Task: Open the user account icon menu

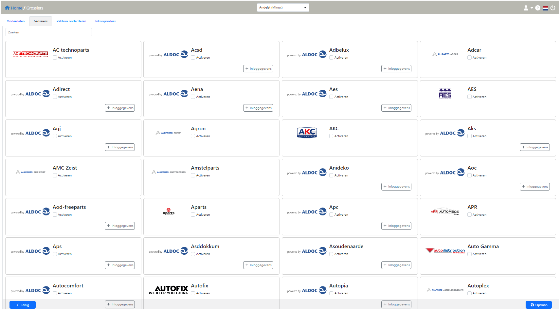Action: (x=526, y=8)
